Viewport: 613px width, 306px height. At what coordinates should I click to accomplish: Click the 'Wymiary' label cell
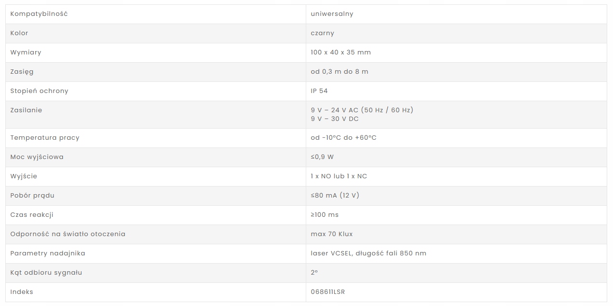pos(26,53)
